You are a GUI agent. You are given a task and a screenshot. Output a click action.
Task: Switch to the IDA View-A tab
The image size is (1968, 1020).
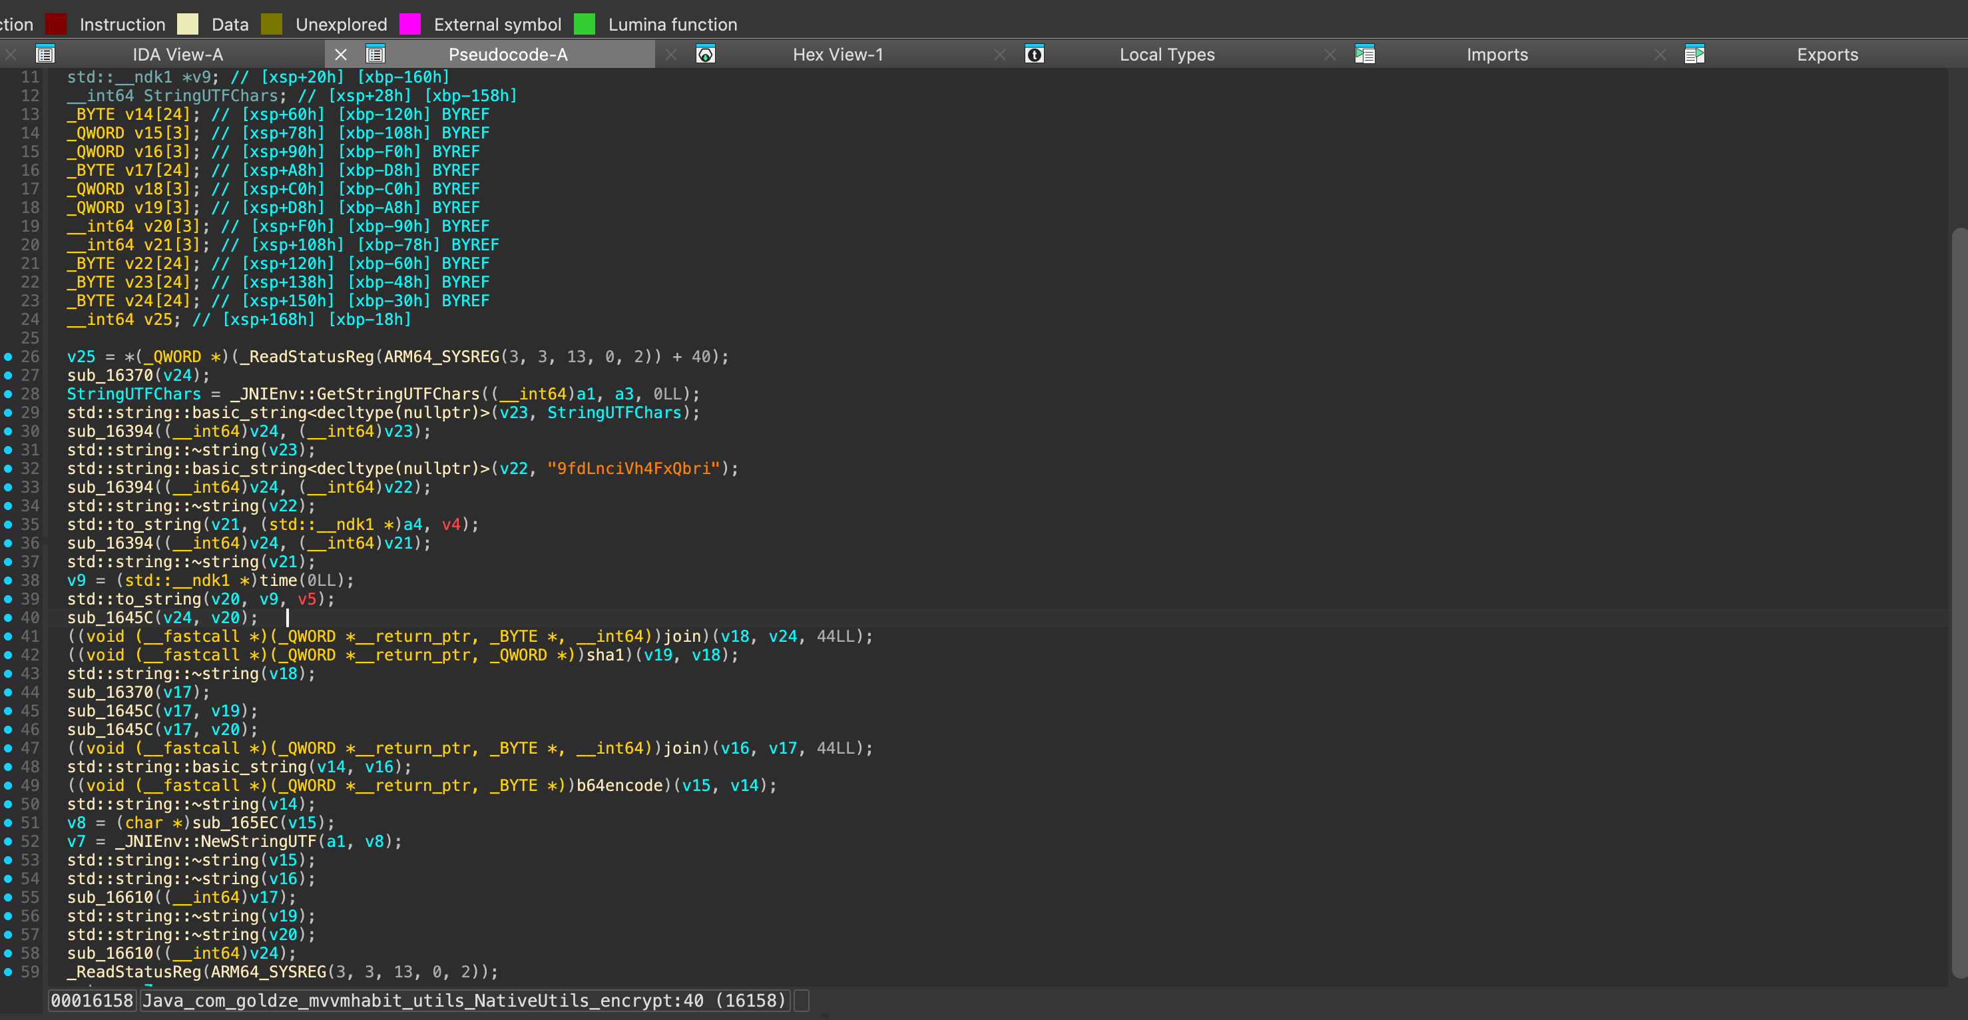tap(178, 54)
